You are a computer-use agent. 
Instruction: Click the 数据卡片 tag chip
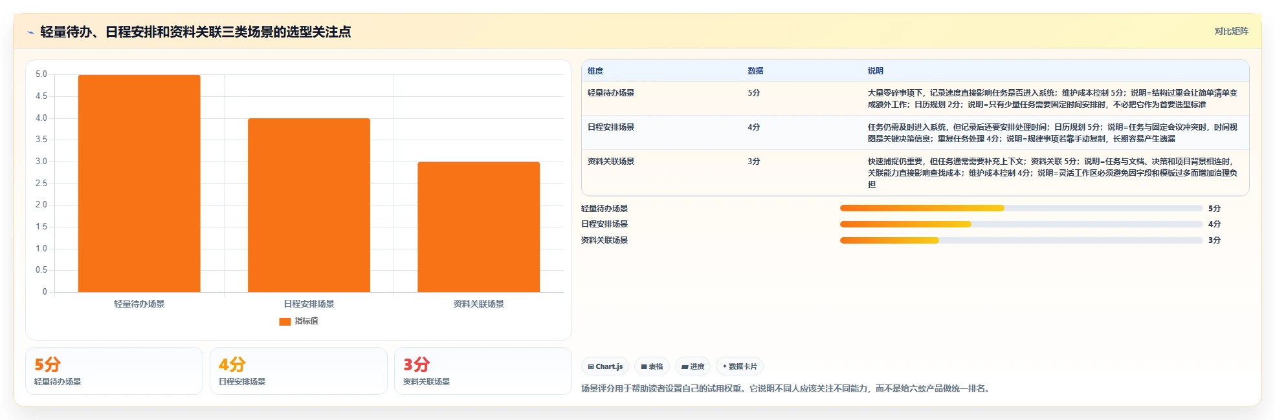[x=739, y=366]
